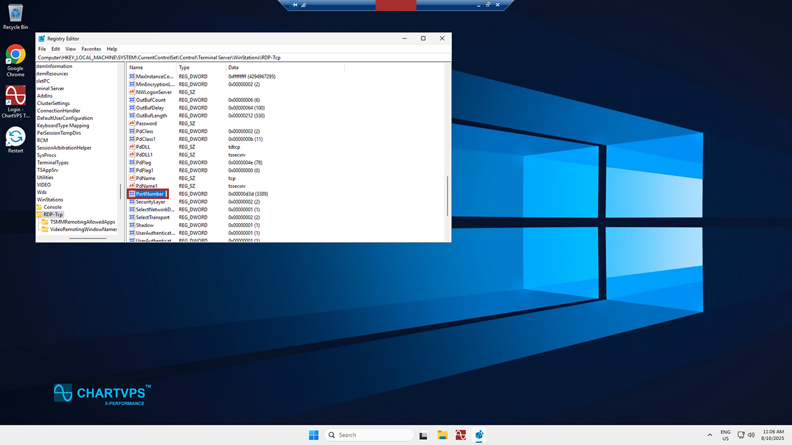Screen dimensions: 792x445
Task: Click the taskbar Search box
Action: point(369,435)
